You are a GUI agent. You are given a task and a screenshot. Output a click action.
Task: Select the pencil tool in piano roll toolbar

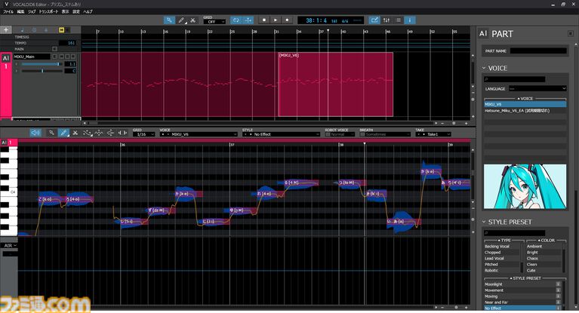[x=64, y=133]
